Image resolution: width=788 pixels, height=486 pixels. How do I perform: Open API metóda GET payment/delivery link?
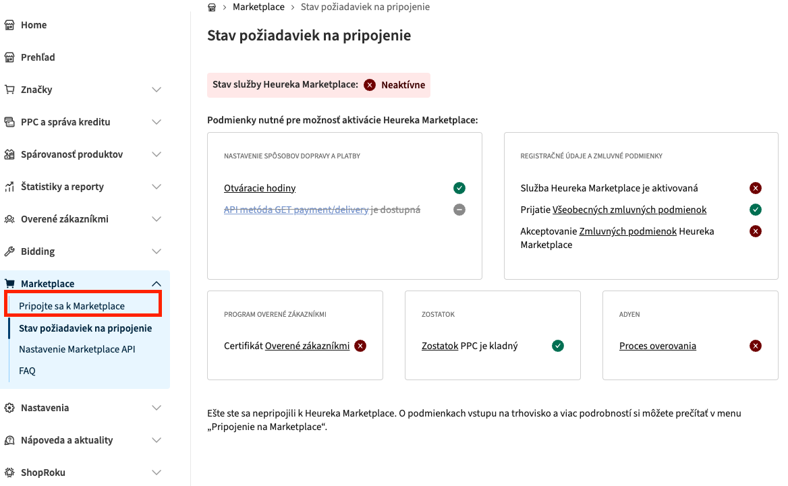pyautogui.click(x=296, y=210)
